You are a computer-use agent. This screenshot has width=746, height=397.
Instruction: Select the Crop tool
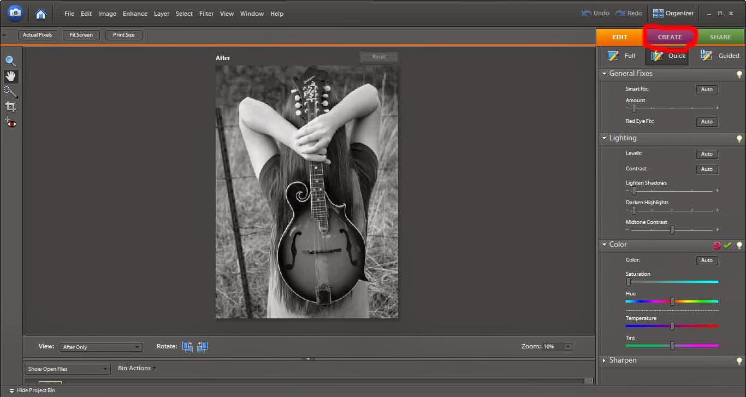point(10,106)
